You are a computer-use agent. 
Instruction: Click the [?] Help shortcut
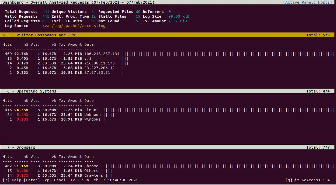click(x=12, y=180)
